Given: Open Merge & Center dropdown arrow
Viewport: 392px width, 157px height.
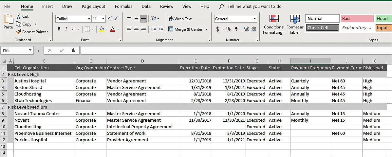Looking at the screenshot, I should pyautogui.click(x=207, y=29).
